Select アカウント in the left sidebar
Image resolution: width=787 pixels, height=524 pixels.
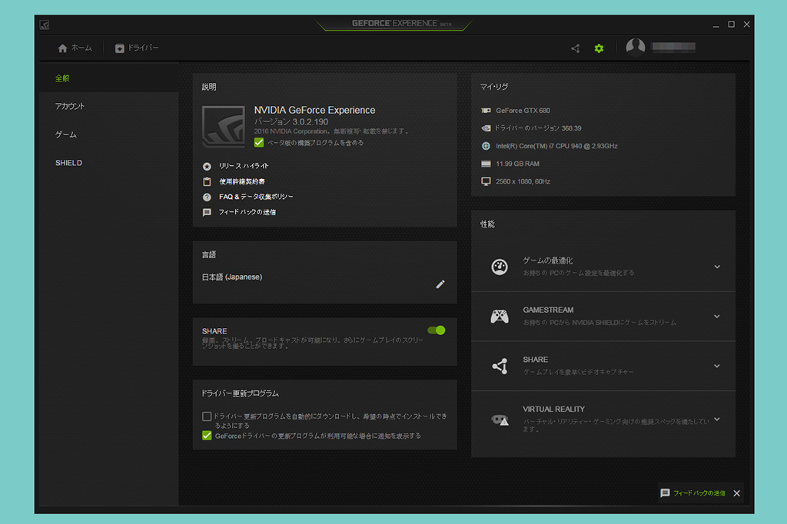[x=70, y=105]
